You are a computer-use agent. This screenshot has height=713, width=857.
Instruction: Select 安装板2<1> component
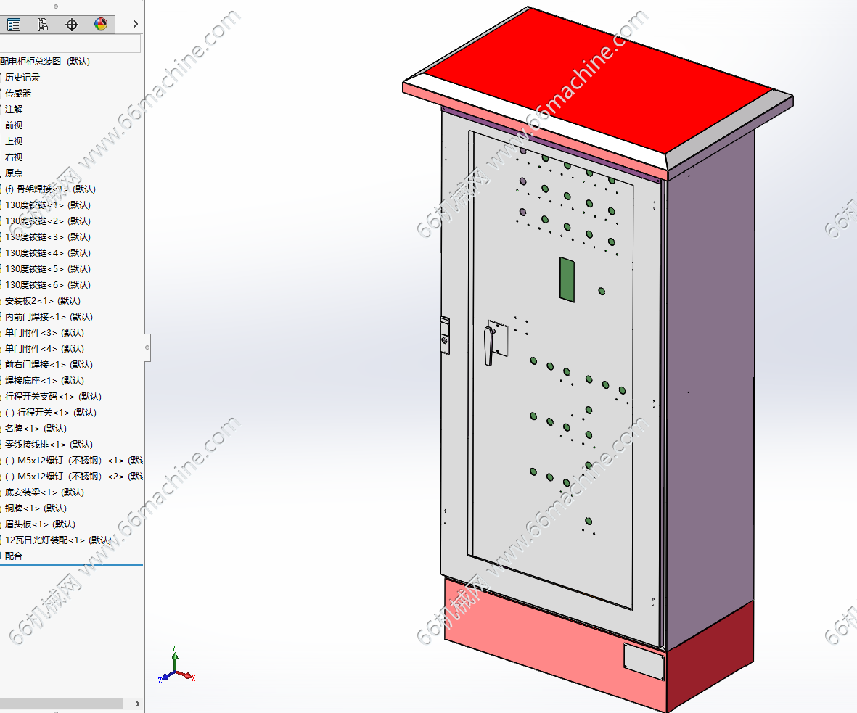[43, 301]
